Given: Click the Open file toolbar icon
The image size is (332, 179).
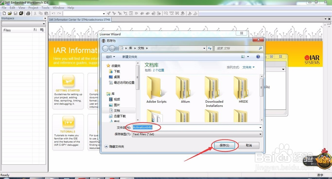Looking at the screenshot, I should [10, 13].
